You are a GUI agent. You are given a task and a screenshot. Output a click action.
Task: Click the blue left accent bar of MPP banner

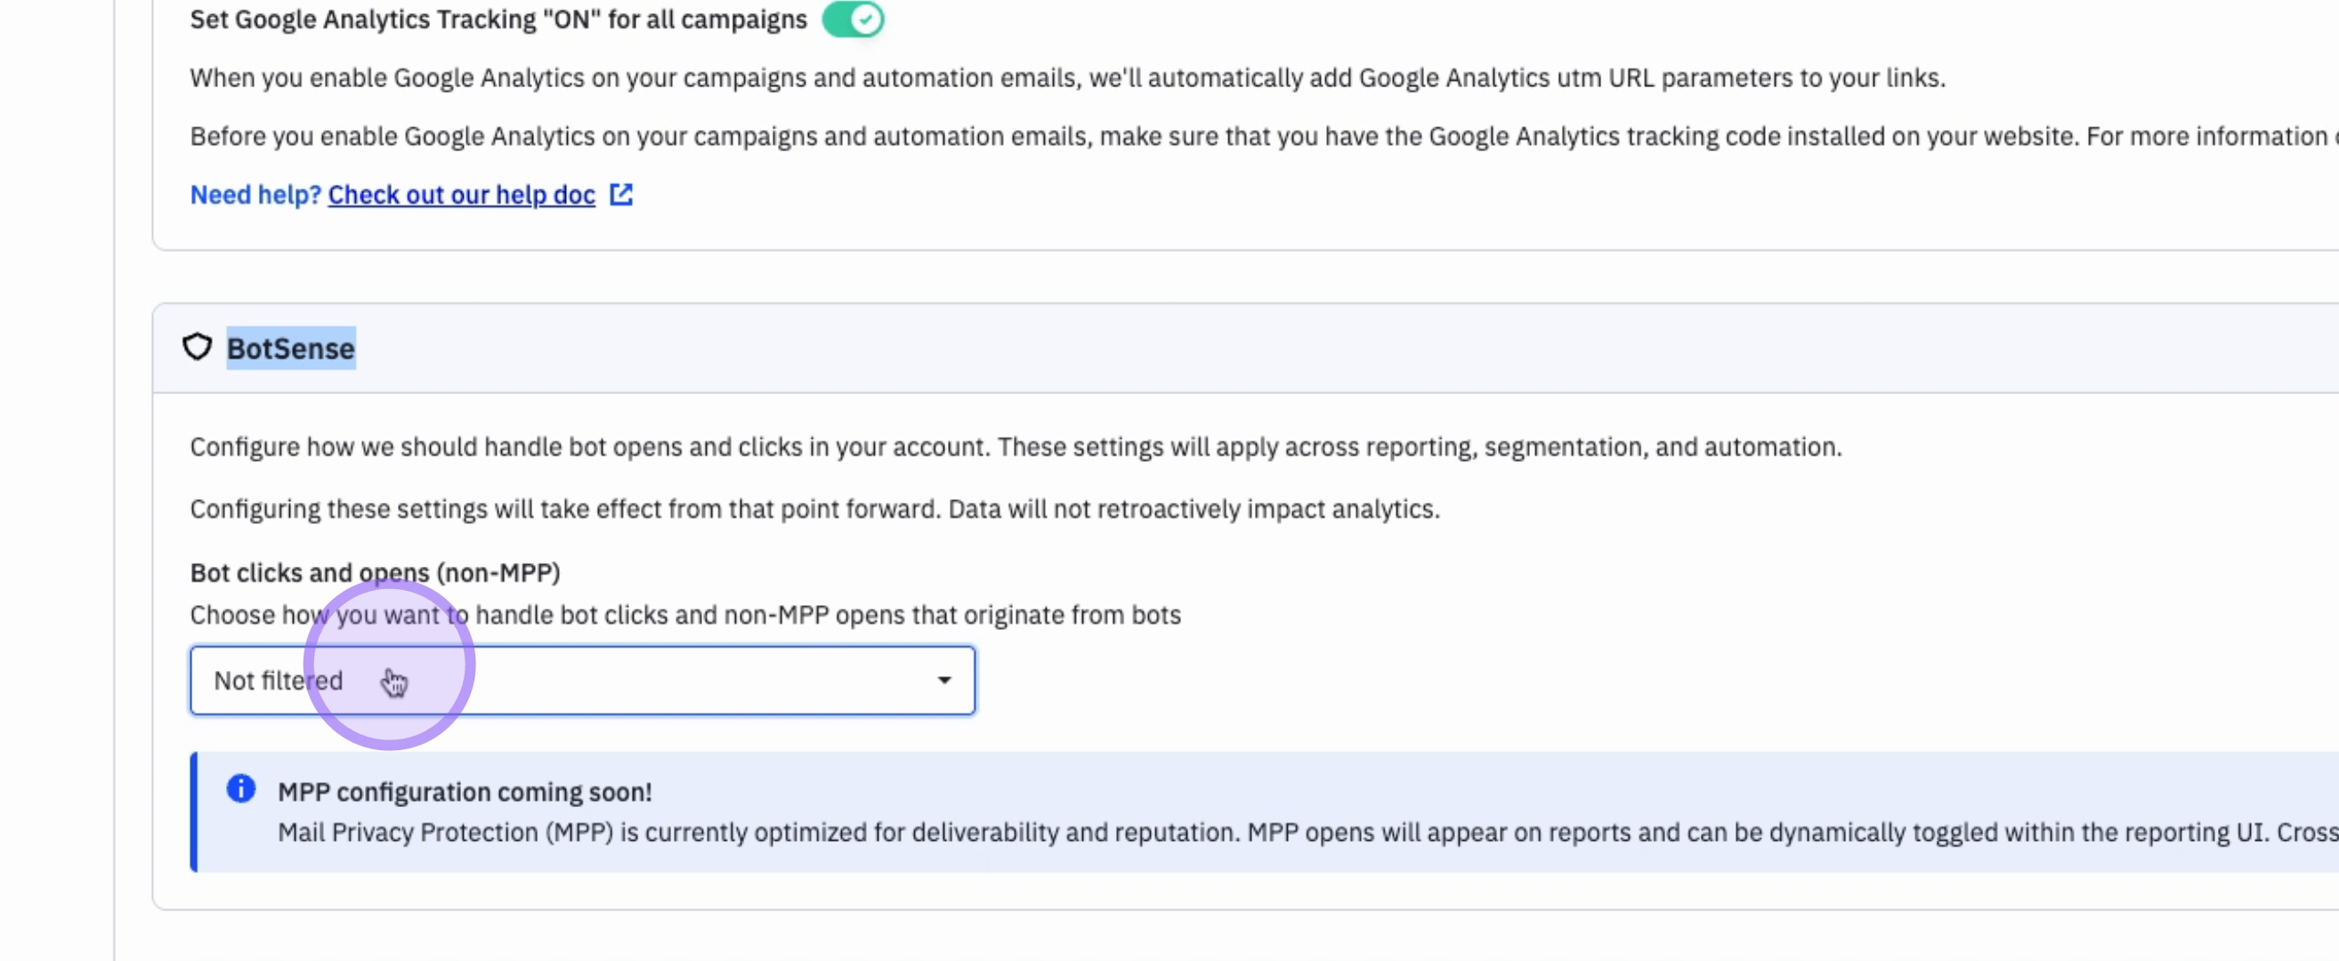pos(193,812)
